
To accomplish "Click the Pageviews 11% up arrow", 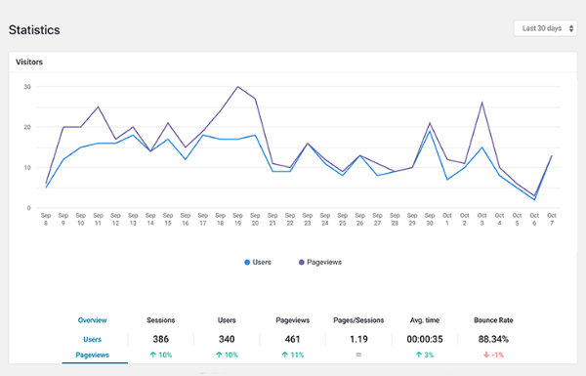I will (285, 355).
